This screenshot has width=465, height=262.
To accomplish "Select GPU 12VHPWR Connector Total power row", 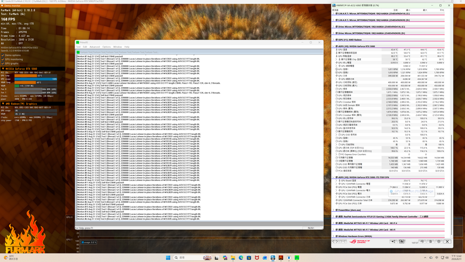I will coord(389,201).
